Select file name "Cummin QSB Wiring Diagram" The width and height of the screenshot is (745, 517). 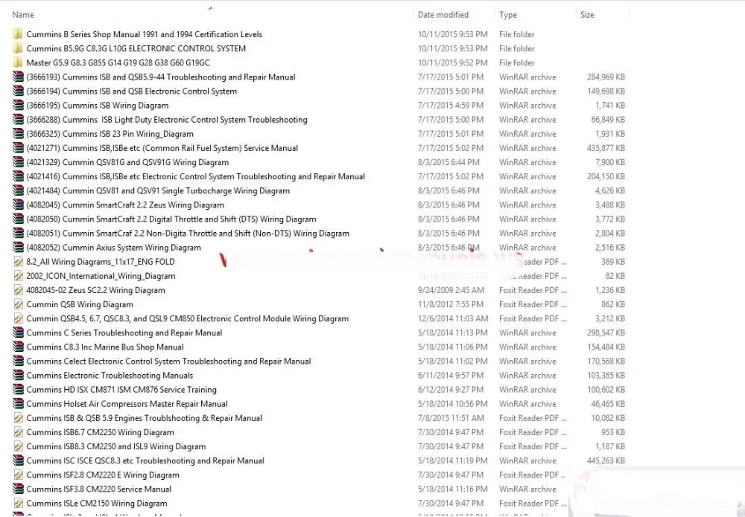[80, 304]
